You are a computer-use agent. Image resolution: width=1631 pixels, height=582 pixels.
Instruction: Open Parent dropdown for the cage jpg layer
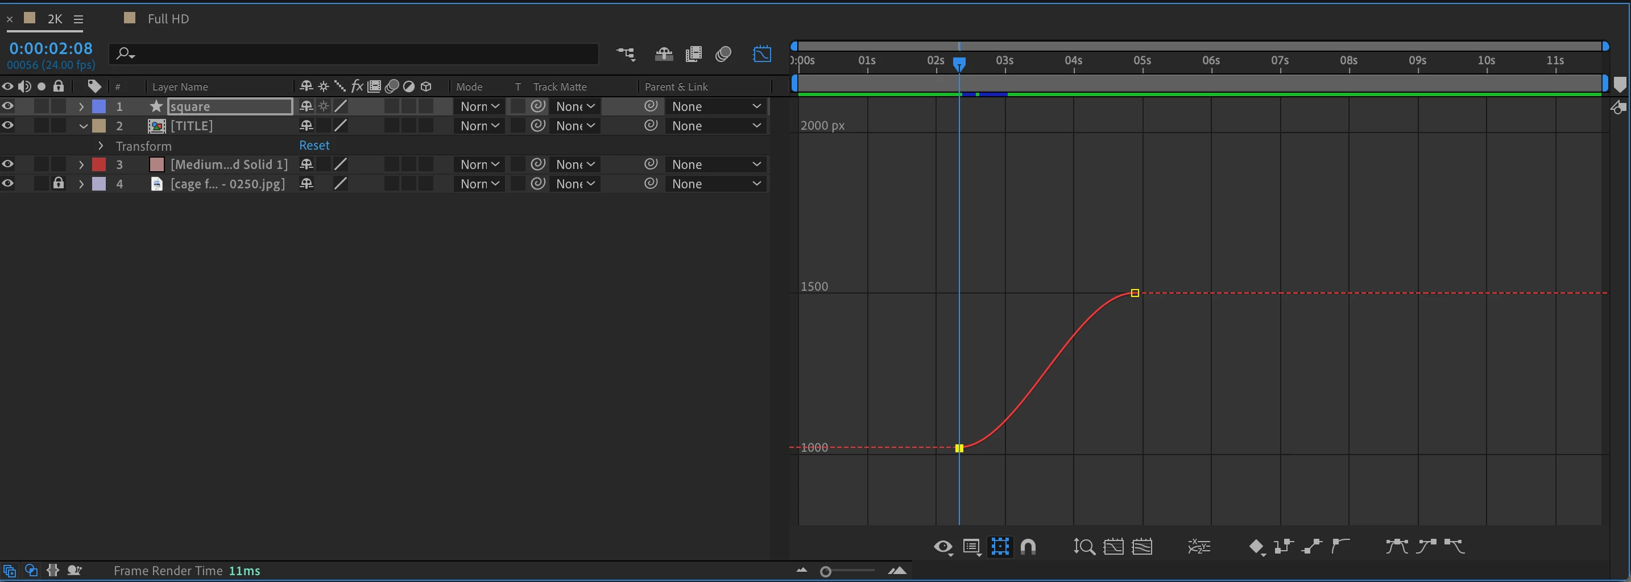point(716,184)
